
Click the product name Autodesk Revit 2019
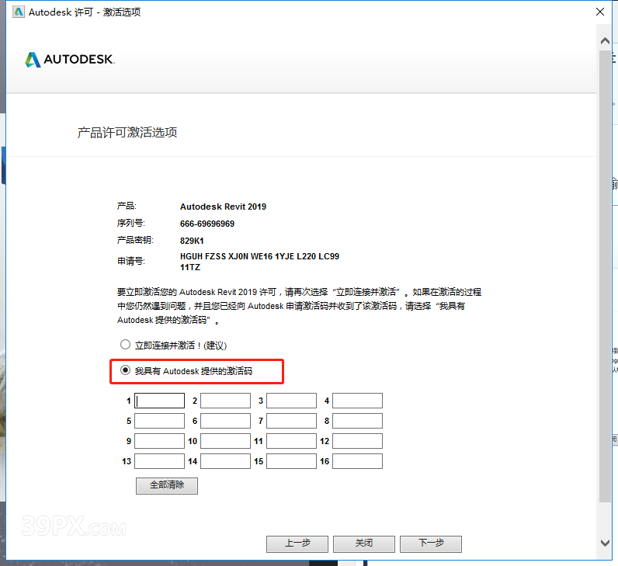223,207
